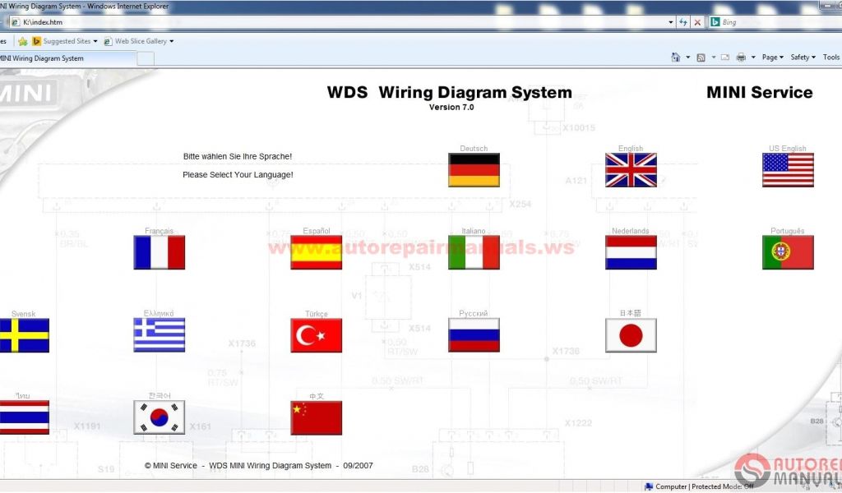842x493 pixels.
Task: Click the address bar showing K:\index.htm
Action: (x=329, y=22)
